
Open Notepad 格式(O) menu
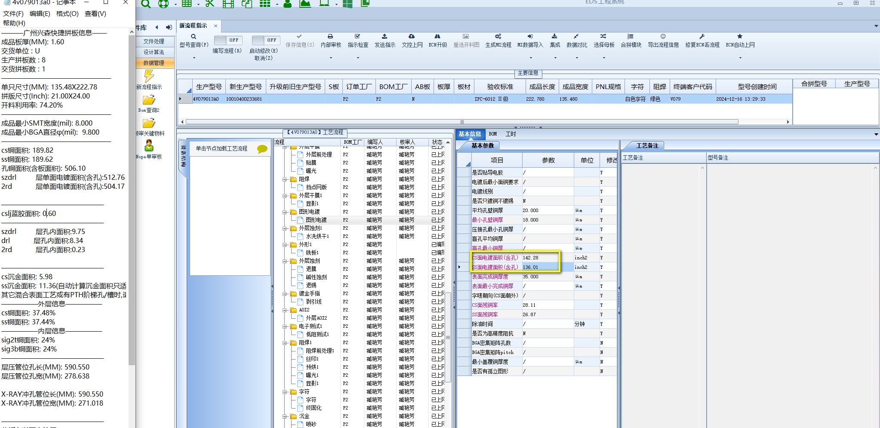[x=67, y=14]
